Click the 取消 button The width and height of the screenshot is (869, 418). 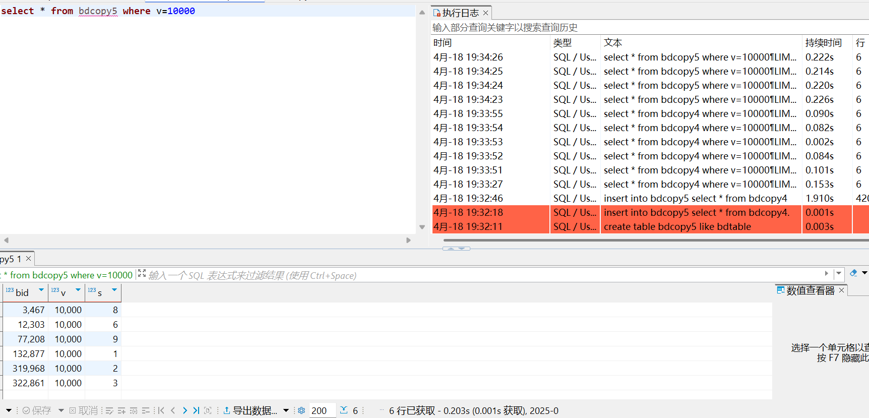pos(83,410)
